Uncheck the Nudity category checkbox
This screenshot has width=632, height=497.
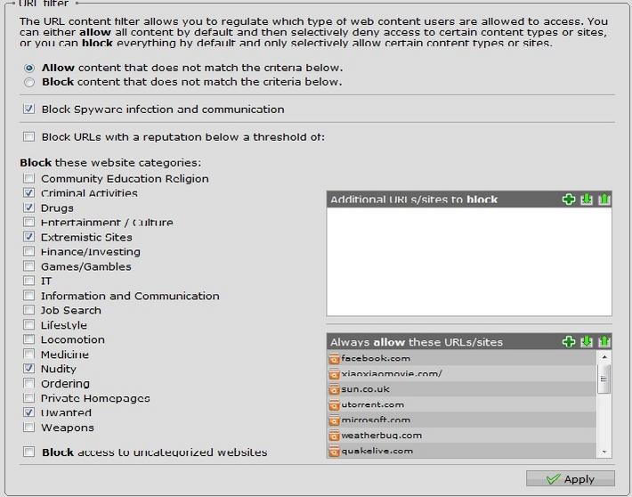30,369
